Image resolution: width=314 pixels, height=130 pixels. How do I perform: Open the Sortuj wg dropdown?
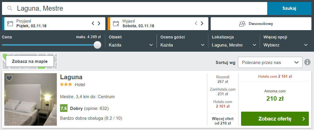click(x=270, y=63)
